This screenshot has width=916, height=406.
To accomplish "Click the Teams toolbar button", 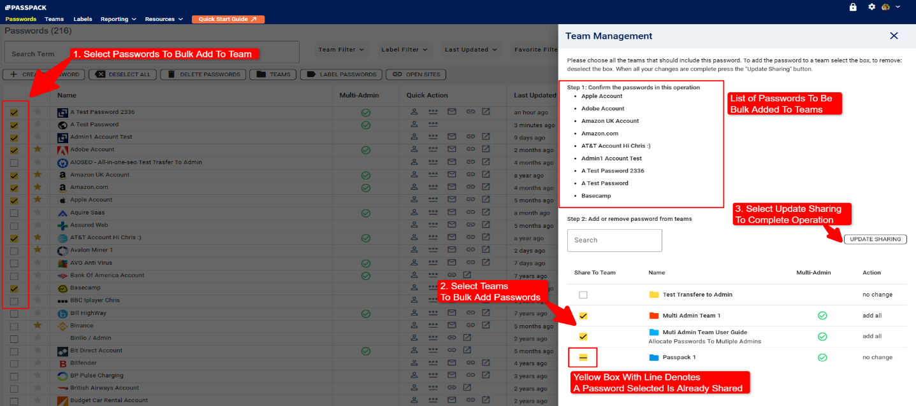I will click(273, 74).
